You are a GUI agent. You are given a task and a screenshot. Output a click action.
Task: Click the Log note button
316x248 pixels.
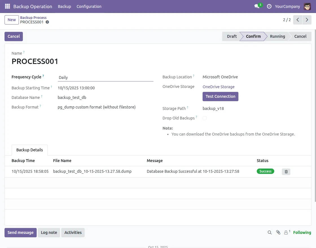pyautogui.click(x=49, y=232)
